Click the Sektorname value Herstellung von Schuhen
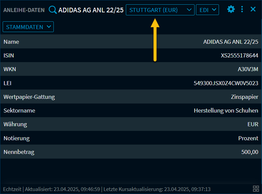This screenshot has width=262, height=194. [226, 111]
